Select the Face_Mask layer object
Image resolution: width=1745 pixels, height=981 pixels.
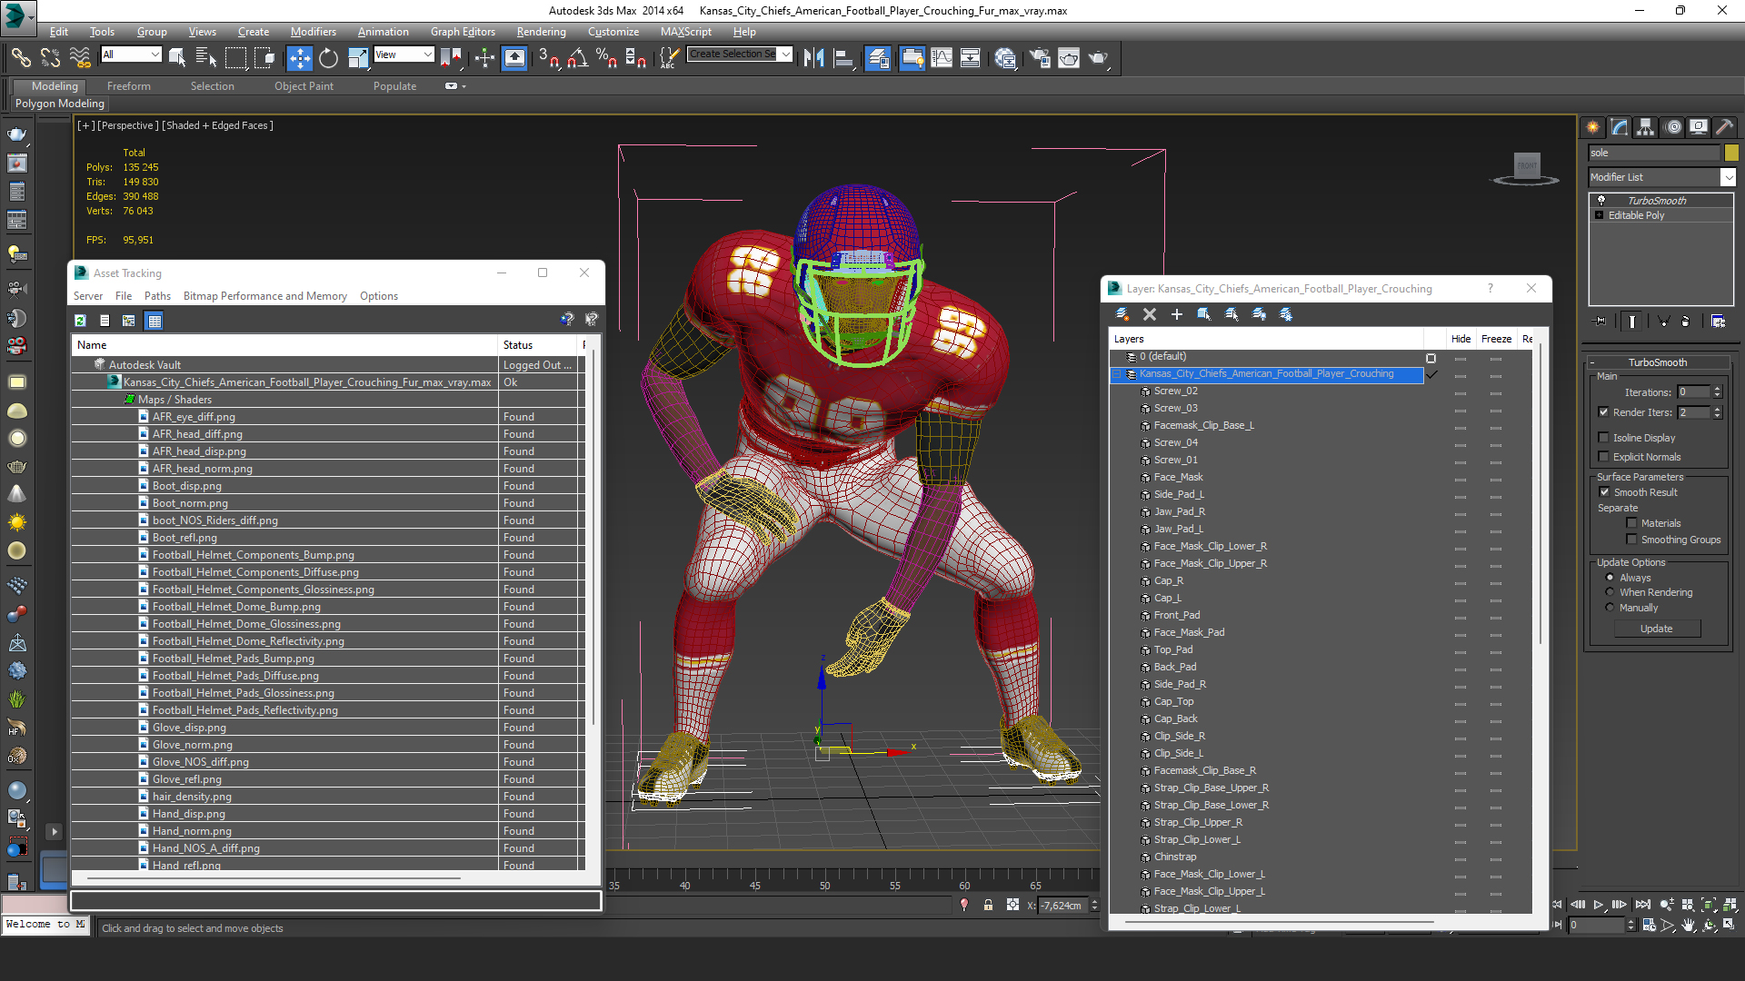pos(1178,478)
